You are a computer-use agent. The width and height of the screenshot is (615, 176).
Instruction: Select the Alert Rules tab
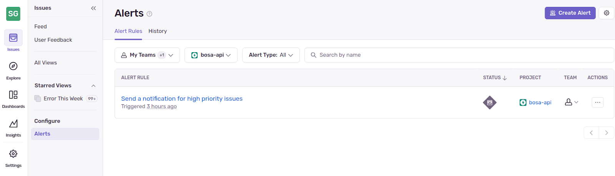click(x=128, y=31)
